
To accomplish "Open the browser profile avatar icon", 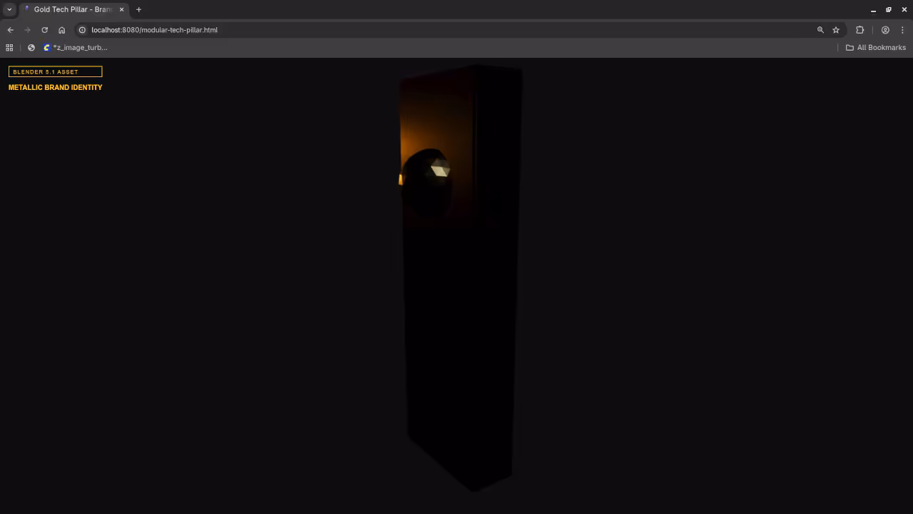I will click(885, 30).
